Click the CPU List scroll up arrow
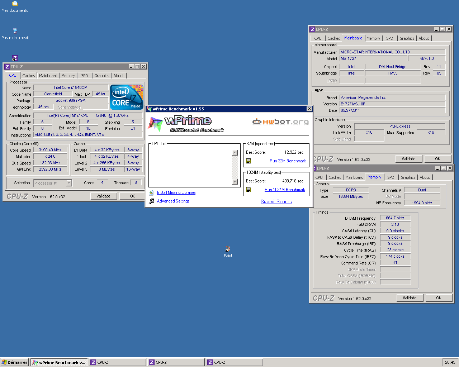Image resolution: width=459 pixels, height=367 pixels. (235, 153)
